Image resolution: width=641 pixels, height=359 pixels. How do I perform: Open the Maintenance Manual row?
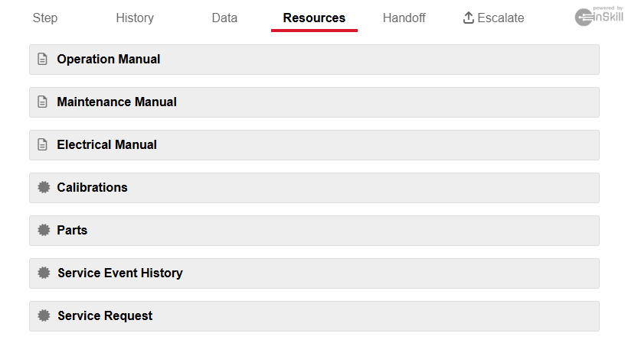pos(314,102)
